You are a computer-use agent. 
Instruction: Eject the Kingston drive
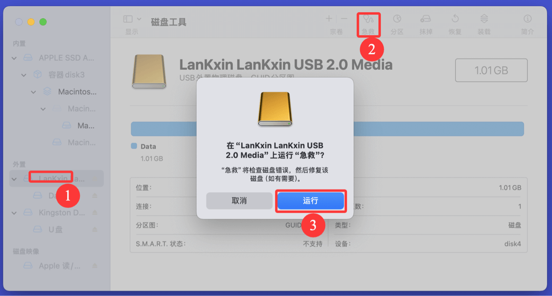[95, 213]
